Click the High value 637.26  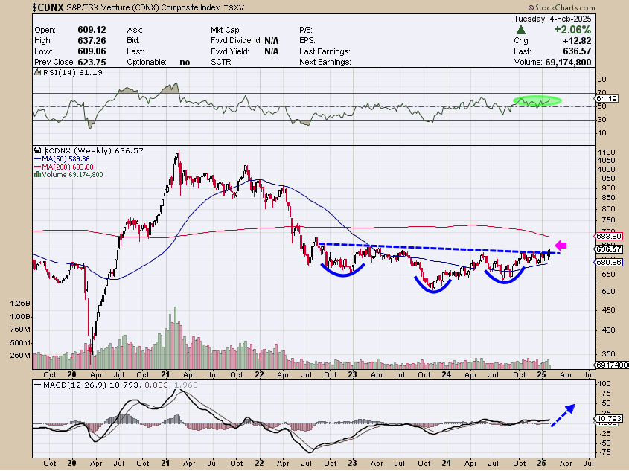click(x=92, y=40)
